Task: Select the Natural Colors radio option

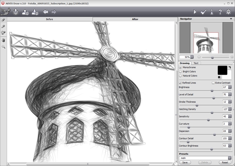Action: click(x=181, y=76)
